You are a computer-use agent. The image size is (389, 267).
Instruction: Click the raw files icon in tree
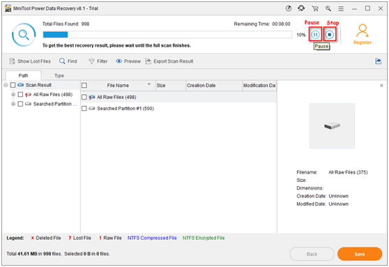[x=28, y=95]
